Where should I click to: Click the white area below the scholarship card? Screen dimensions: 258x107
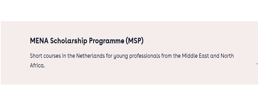click(129, 96)
